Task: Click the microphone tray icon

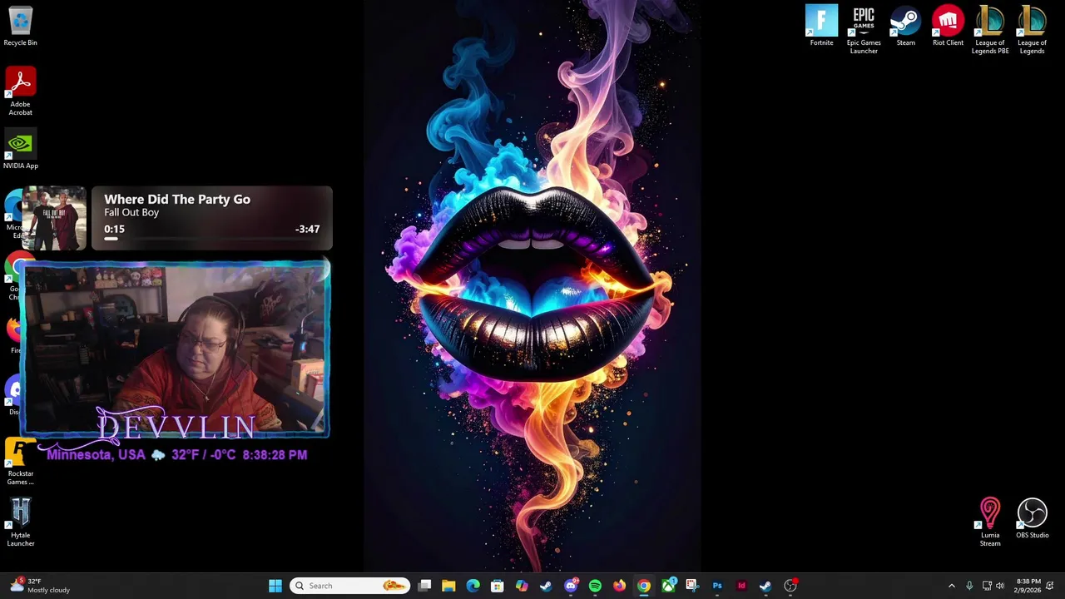Action: 969,586
